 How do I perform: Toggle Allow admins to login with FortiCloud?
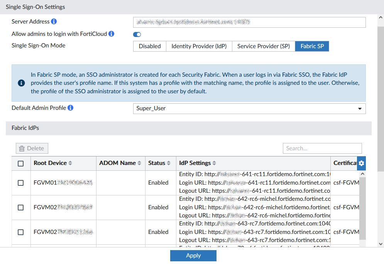pyautogui.click(x=137, y=34)
